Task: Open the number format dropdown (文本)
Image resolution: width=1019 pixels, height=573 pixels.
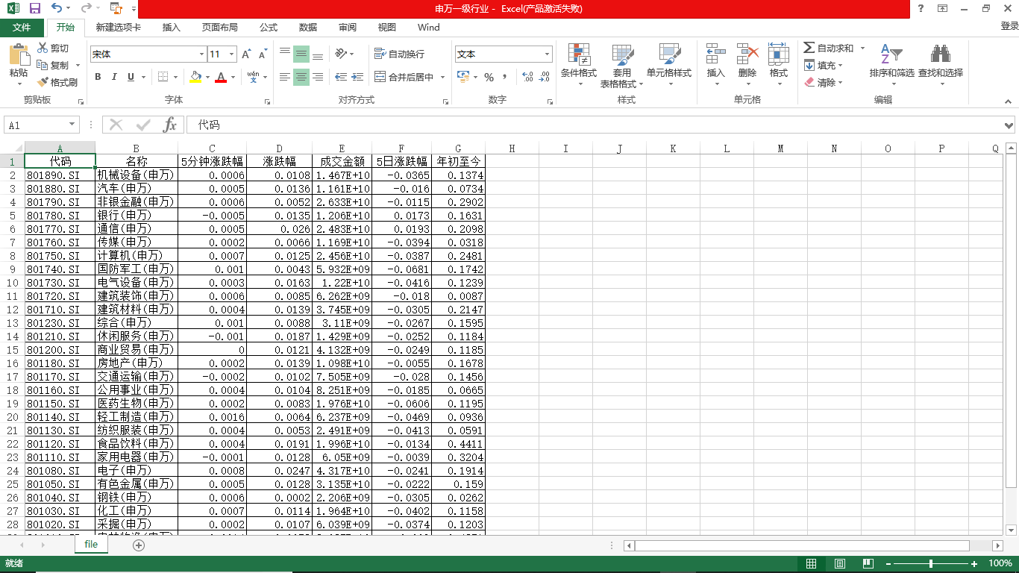Action: click(547, 54)
